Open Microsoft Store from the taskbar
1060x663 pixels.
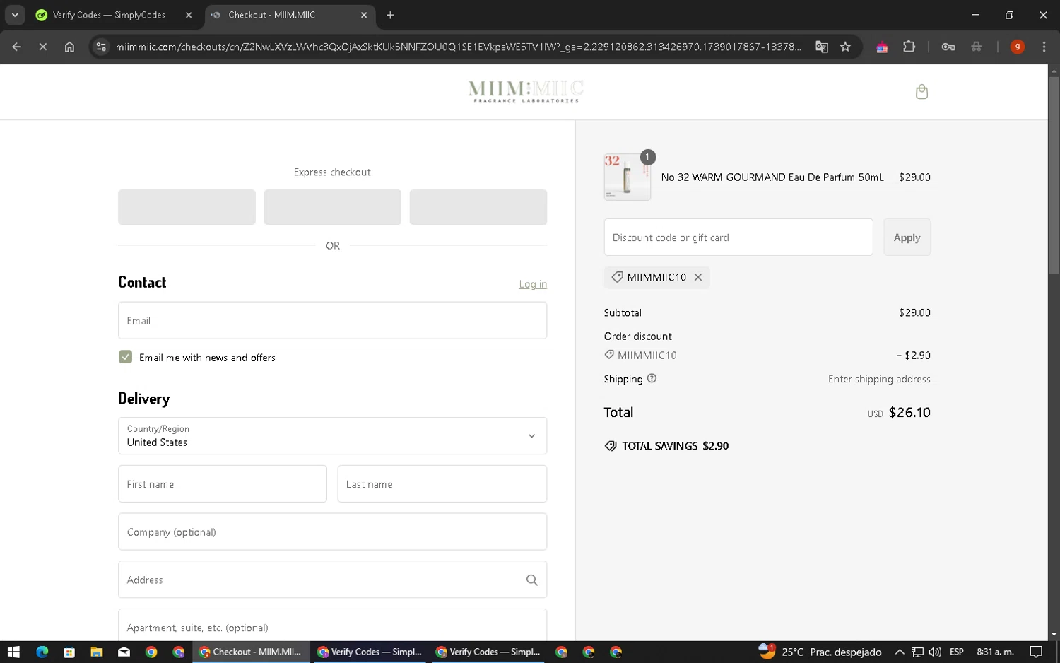[69, 652]
